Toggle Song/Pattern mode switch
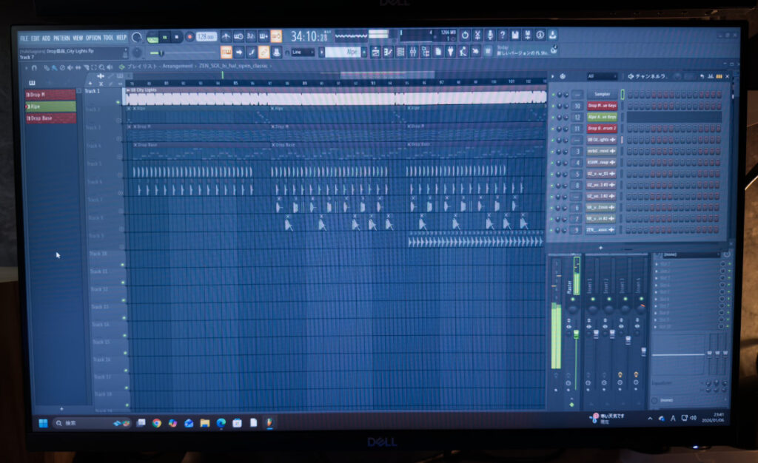 coord(152,36)
